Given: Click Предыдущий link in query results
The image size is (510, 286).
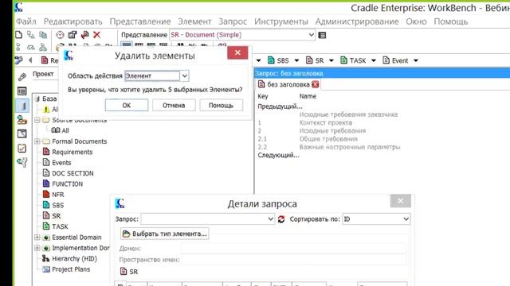Looking at the screenshot, I should (280, 106).
